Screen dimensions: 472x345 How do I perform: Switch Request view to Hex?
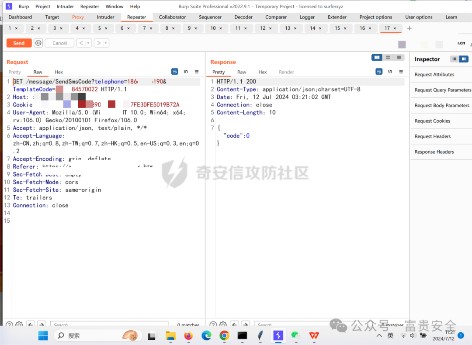tap(59, 72)
